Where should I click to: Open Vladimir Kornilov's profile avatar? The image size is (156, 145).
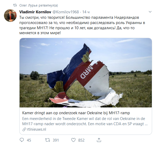10,15
